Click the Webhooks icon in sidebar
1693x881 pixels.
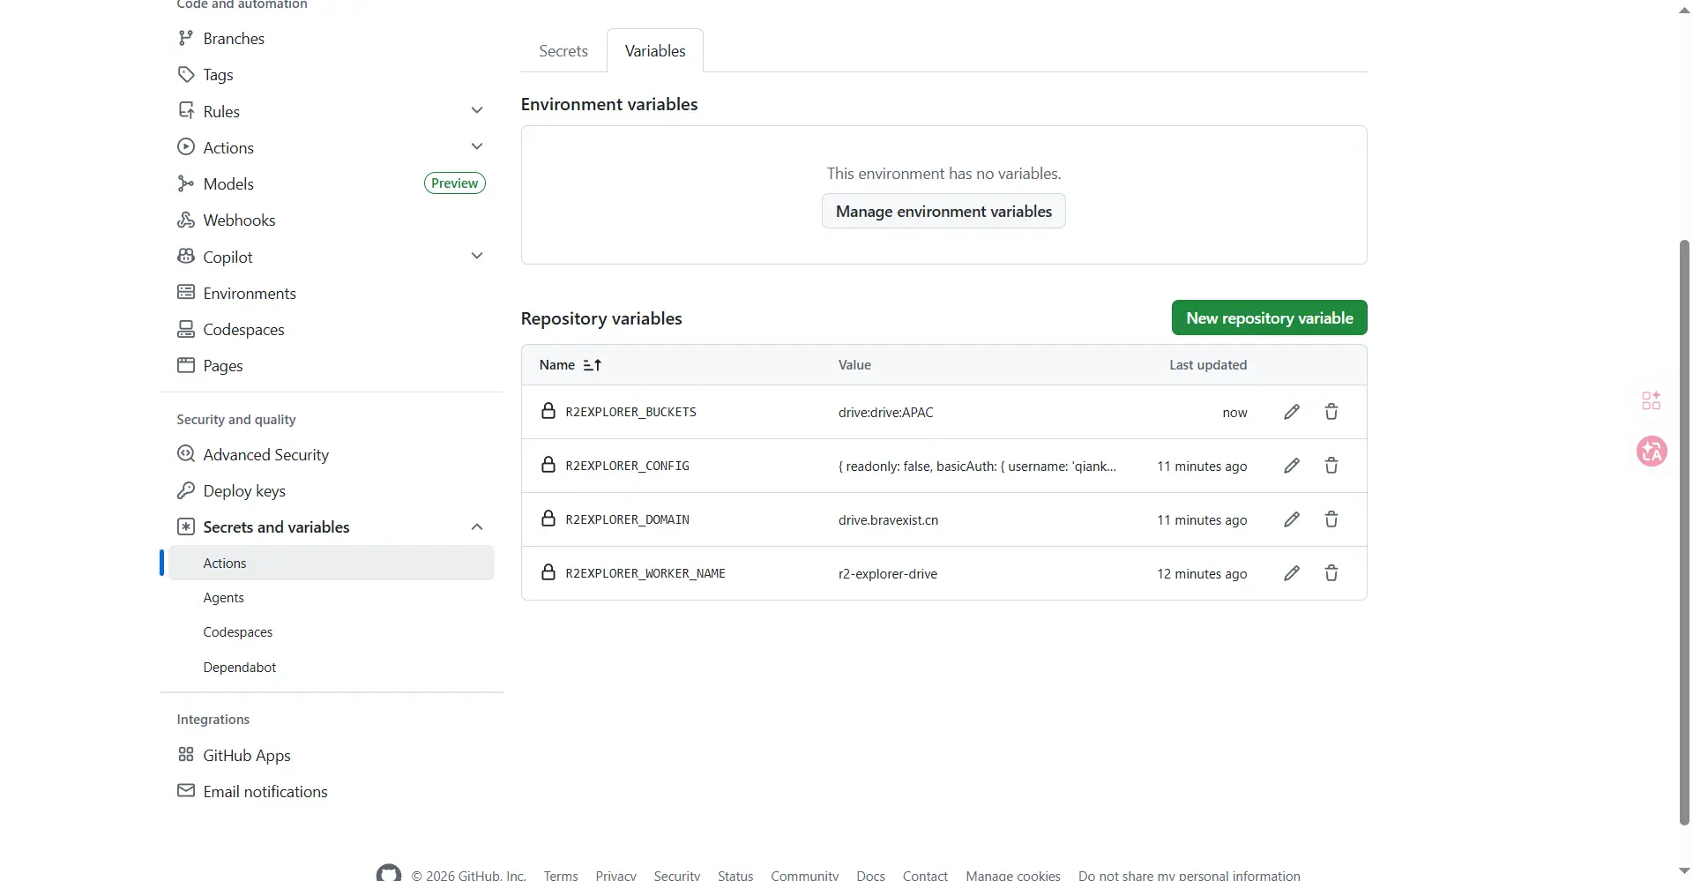[185, 220]
